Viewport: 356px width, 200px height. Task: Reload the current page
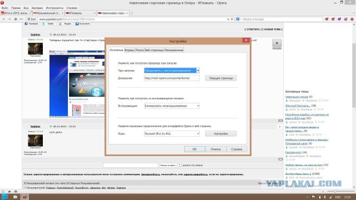click(x=16, y=19)
